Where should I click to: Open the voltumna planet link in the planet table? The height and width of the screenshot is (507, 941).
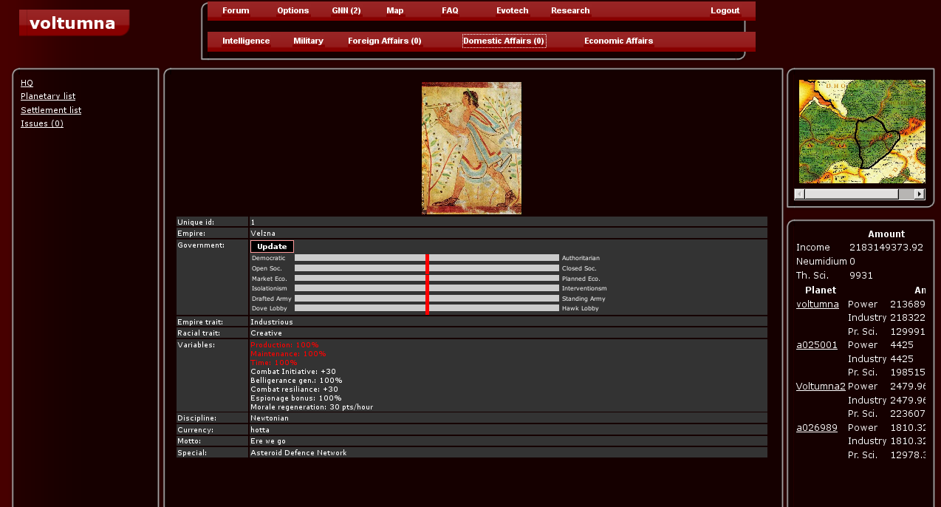coord(818,304)
